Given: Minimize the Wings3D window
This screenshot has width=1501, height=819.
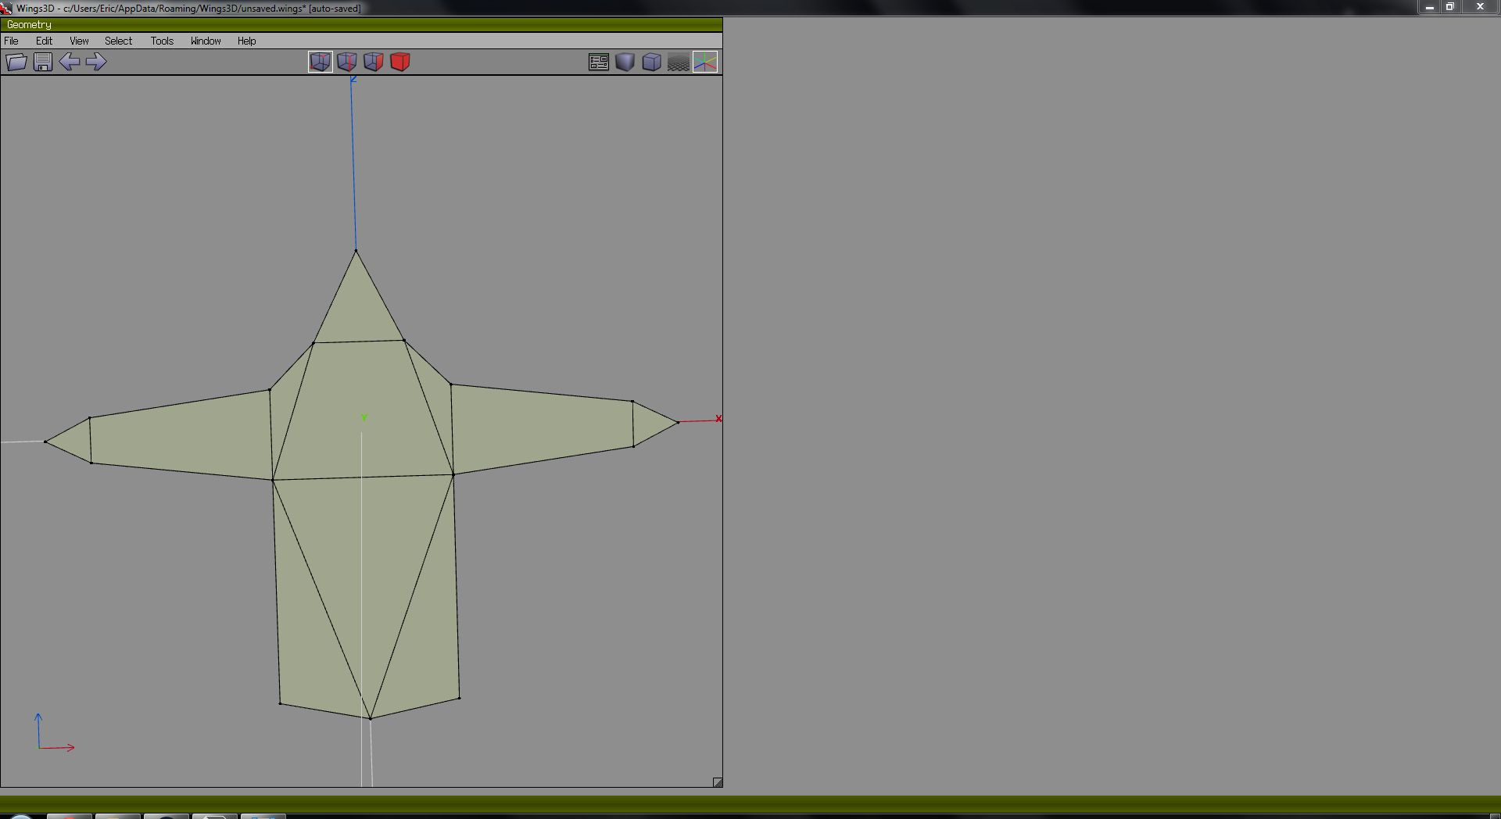Looking at the screenshot, I should [x=1430, y=7].
